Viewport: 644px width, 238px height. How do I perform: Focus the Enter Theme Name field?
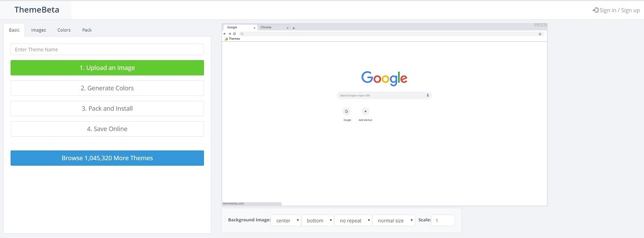click(107, 49)
